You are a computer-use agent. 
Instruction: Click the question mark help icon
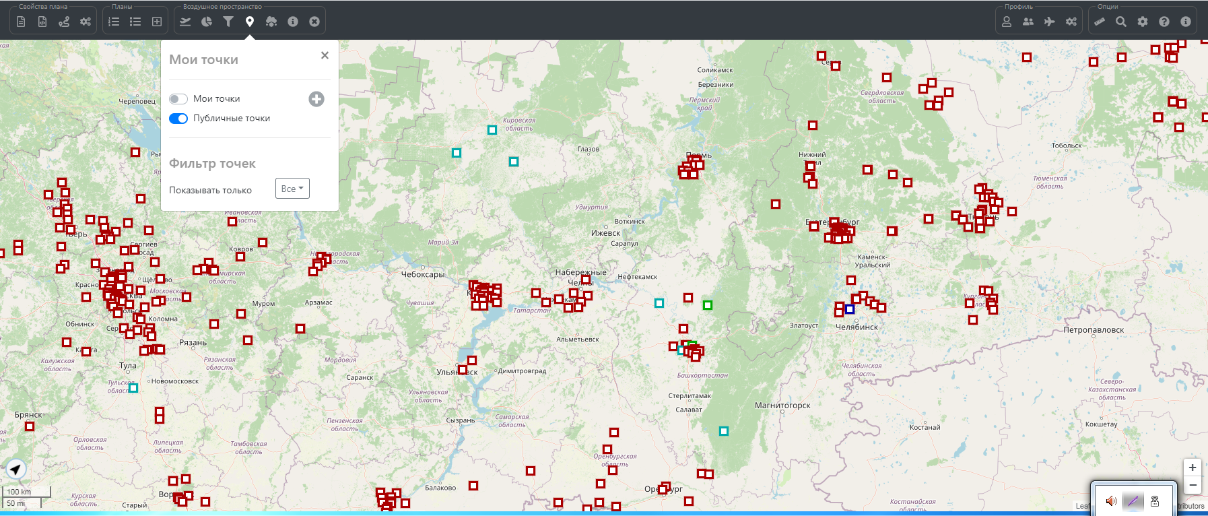pyautogui.click(x=1164, y=22)
